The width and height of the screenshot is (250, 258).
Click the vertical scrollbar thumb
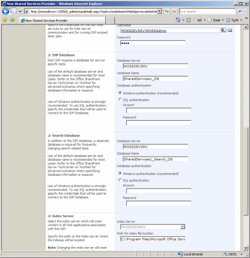coord(246,171)
